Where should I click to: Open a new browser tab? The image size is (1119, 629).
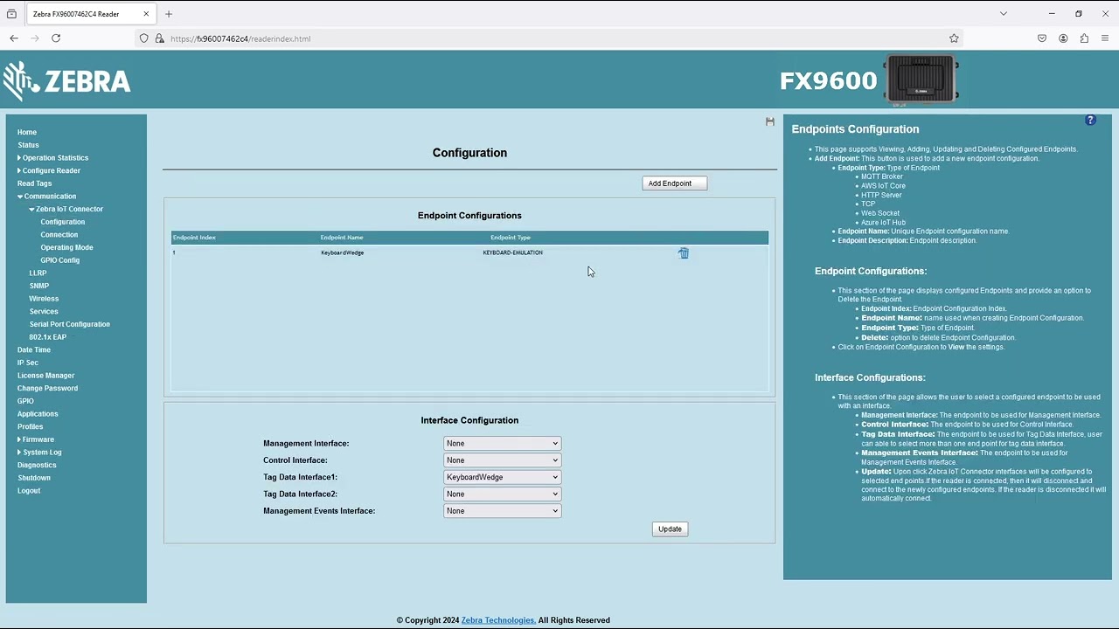coord(169,14)
